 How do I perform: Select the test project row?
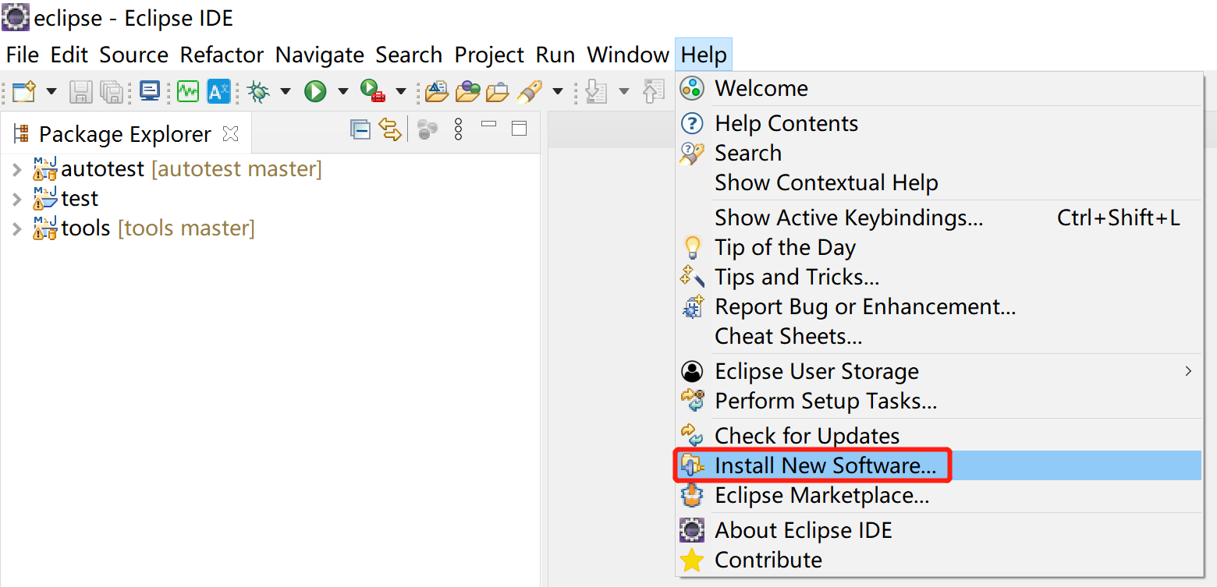pyautogui.click(x=66, y=199)
